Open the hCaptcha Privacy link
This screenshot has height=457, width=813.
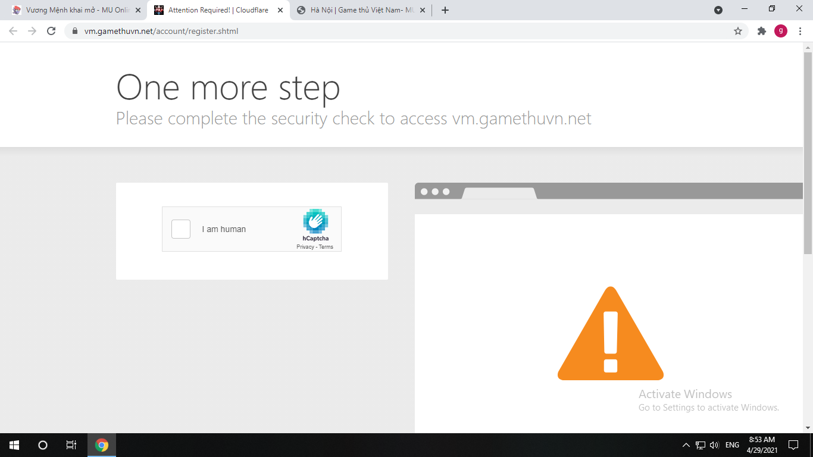coord(305,247)
